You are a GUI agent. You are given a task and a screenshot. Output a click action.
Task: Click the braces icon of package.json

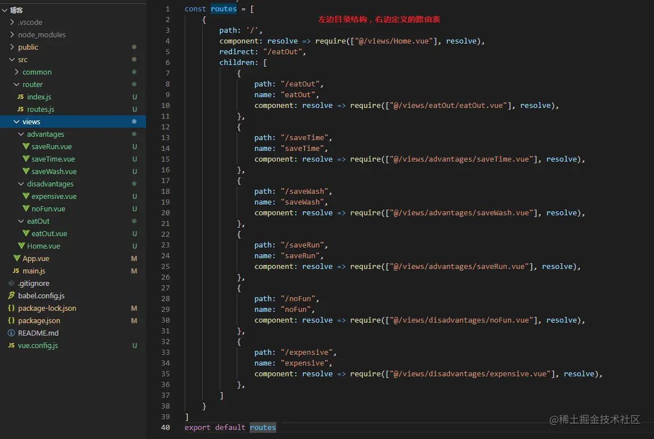click(x=11, y=320)
